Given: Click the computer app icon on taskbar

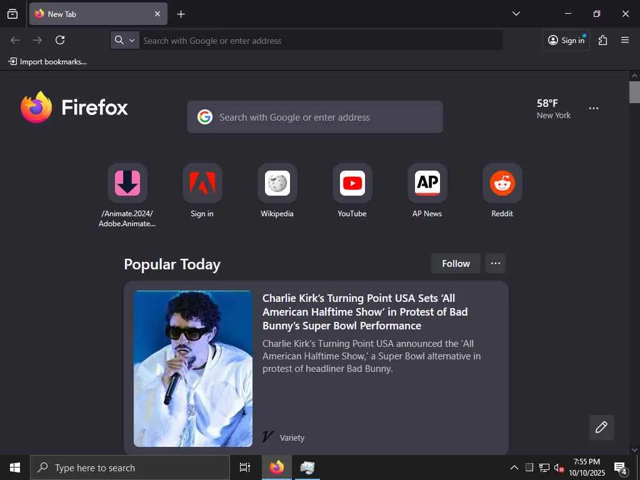Looking at the screenshot, I should pyautogui.click(x=307, y=467).
